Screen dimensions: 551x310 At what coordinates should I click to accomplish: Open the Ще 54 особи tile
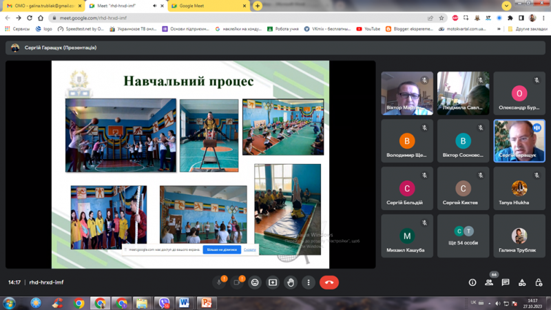(463, 236)
